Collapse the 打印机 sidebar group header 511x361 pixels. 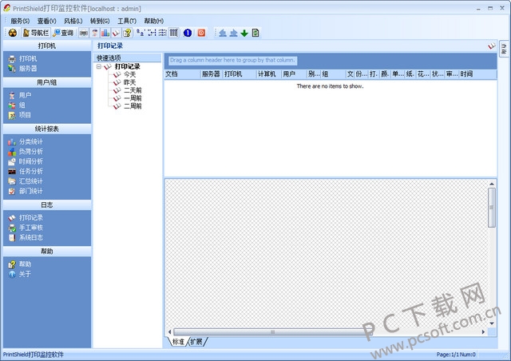click(47, 46)
